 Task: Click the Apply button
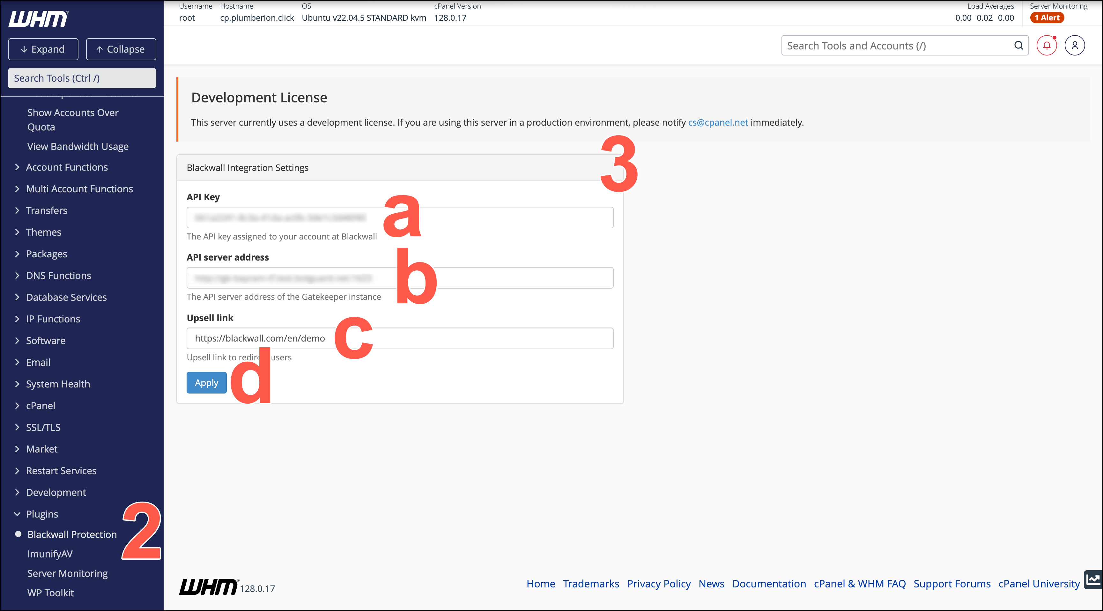pos(206,382)
